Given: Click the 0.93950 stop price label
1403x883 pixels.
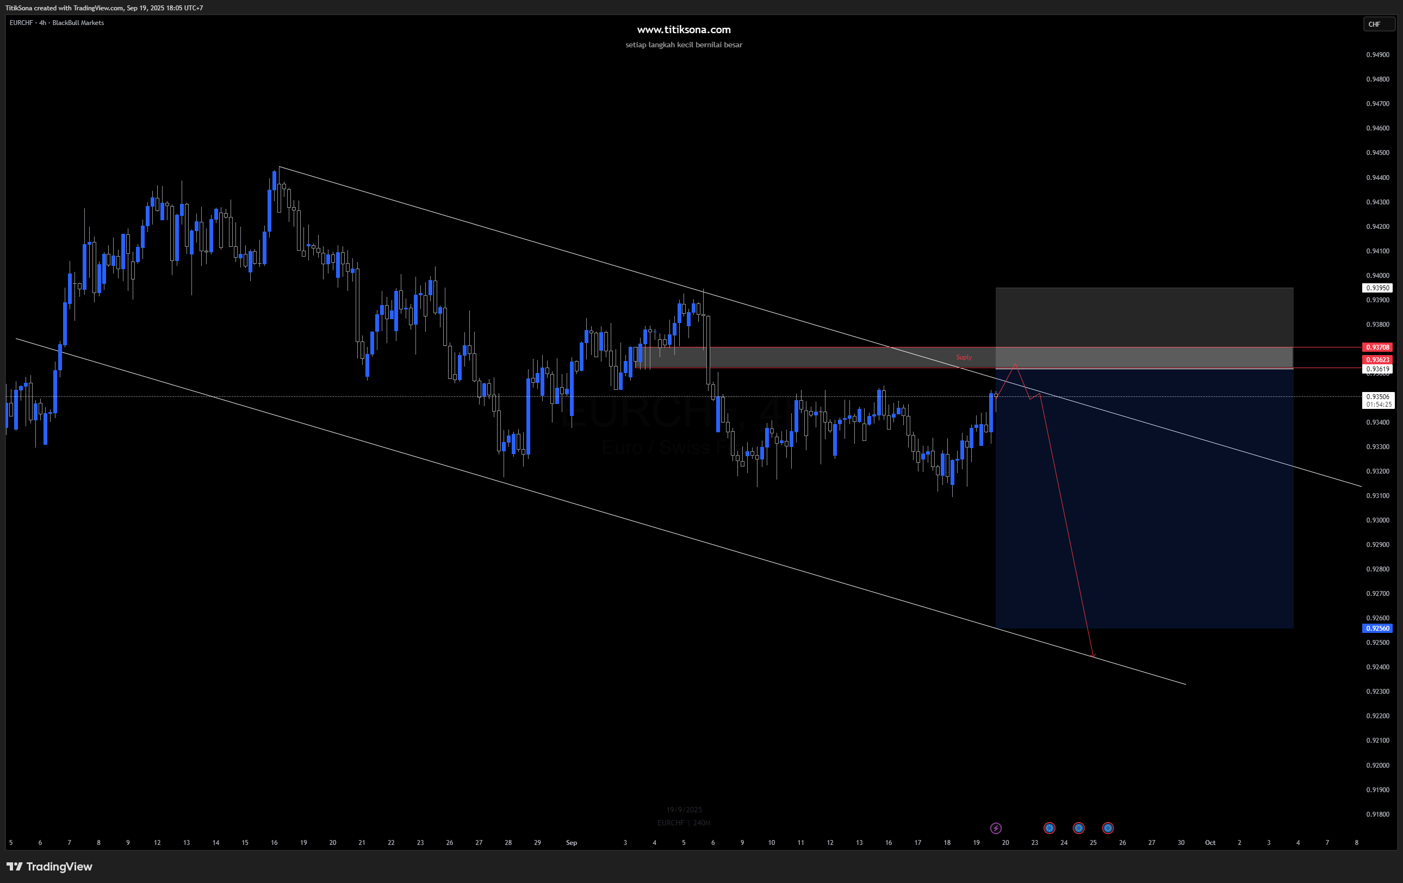Looking at the screenshot, I should tap(1377, 288).
